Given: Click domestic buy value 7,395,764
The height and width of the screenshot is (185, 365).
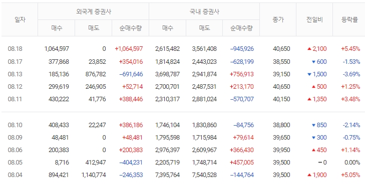Looking at the screenshot, I should coord(168,175).
